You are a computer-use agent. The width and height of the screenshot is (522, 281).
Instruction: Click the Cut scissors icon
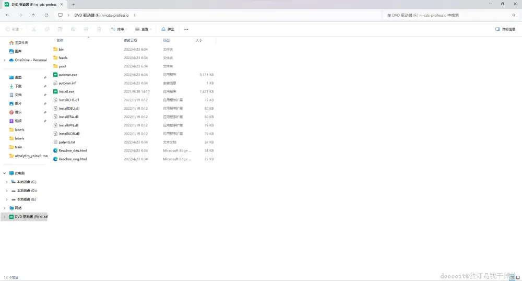tap(34, 29)
